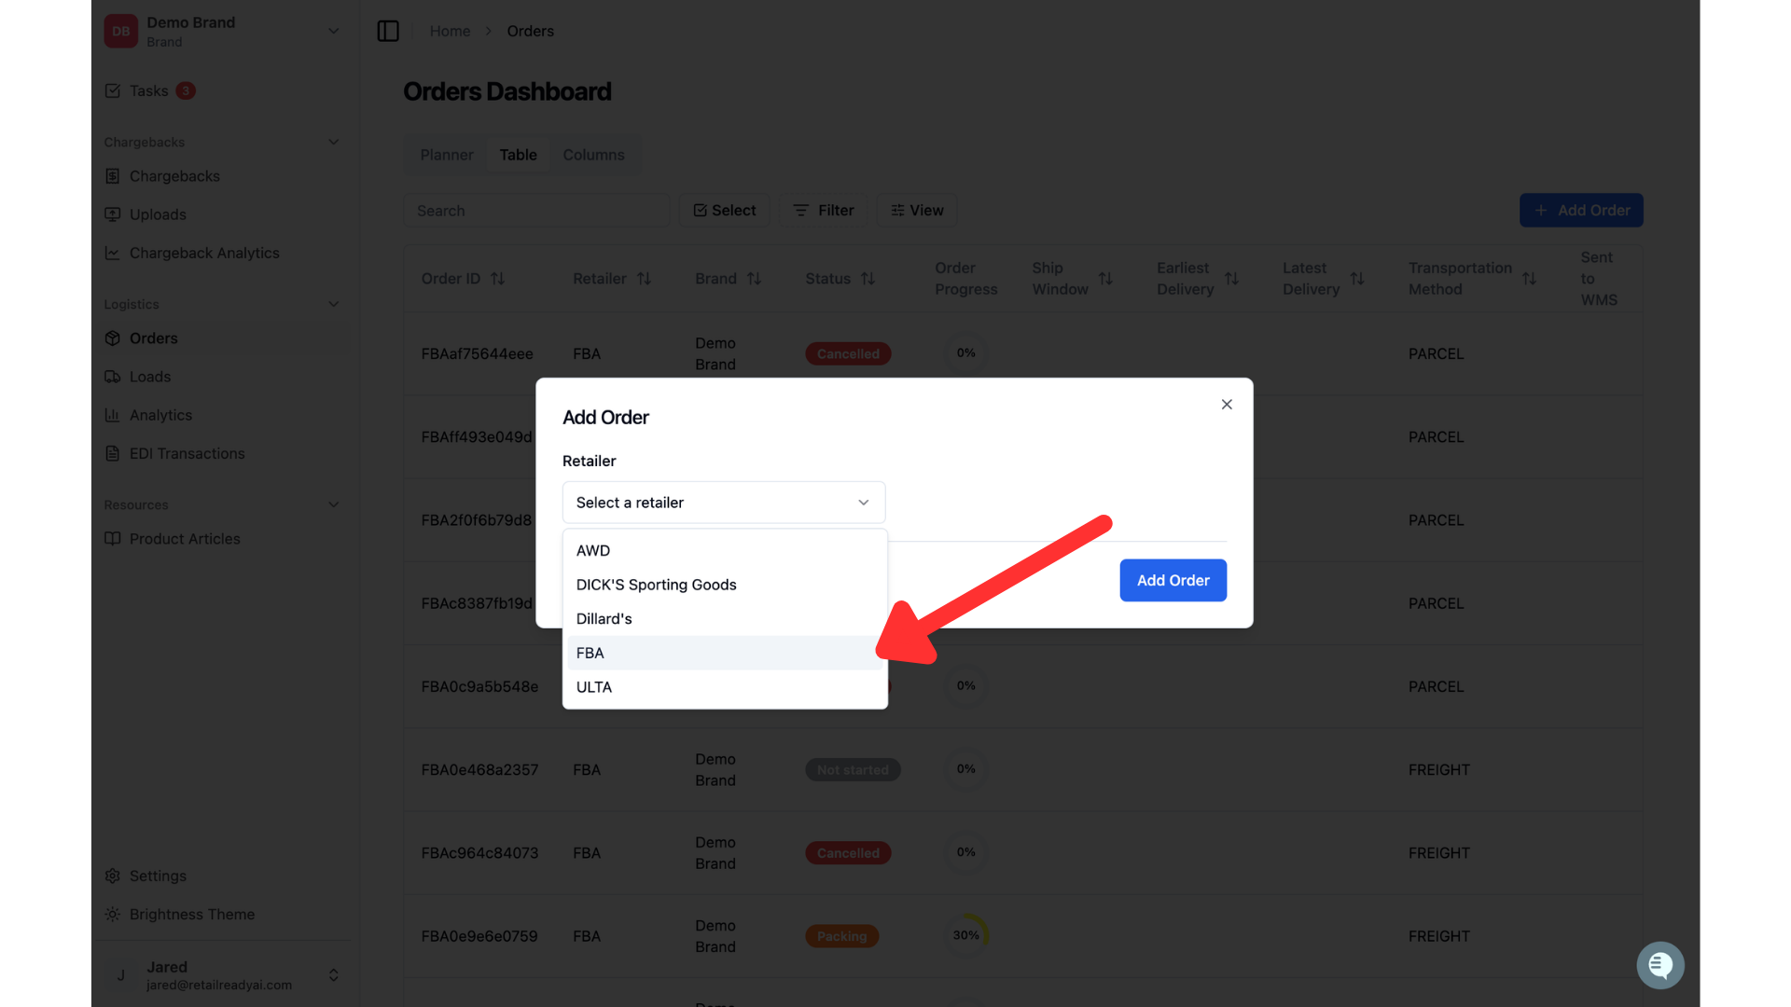Click the Chargeback Analytics chart icon
Image resolution: width=1791 pixels, height=1007 pixels.
pyautogui.click(x=113, y=253)
